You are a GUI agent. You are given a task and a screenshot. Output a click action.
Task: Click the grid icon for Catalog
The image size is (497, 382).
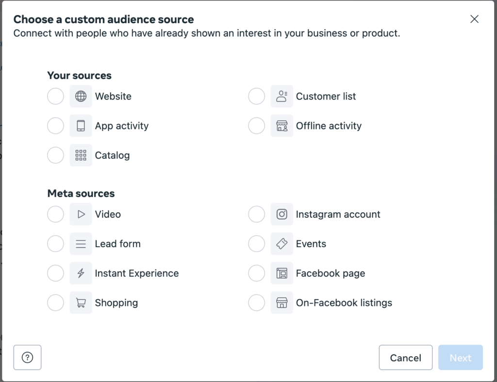pos(81,156)
